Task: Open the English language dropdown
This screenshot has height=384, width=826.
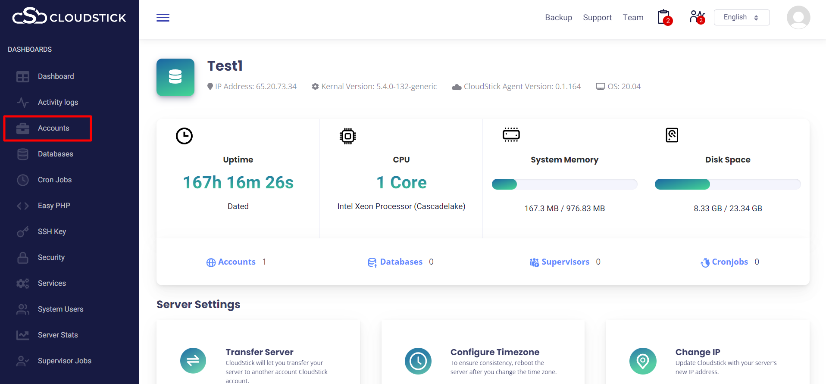Action: click(741, 18)
